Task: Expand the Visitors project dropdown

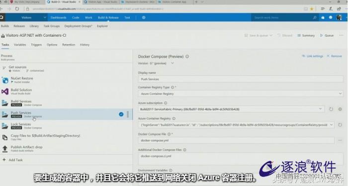Action: (45, 17)
